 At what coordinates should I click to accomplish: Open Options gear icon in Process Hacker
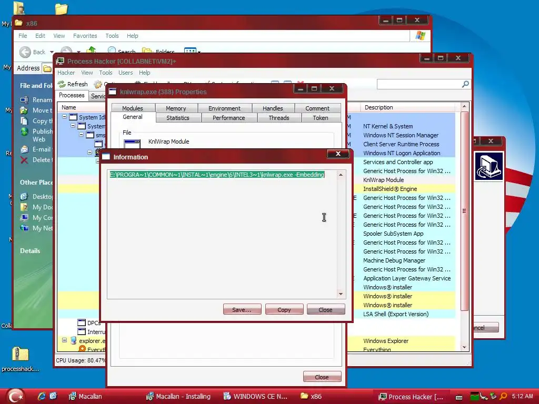coord(98,84)
